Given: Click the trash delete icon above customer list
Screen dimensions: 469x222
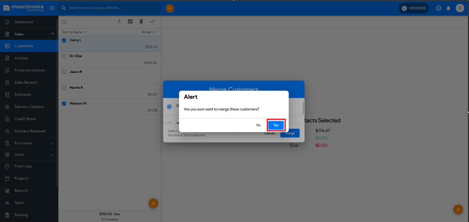Looking at the screenshot, I should coord(141,21).
